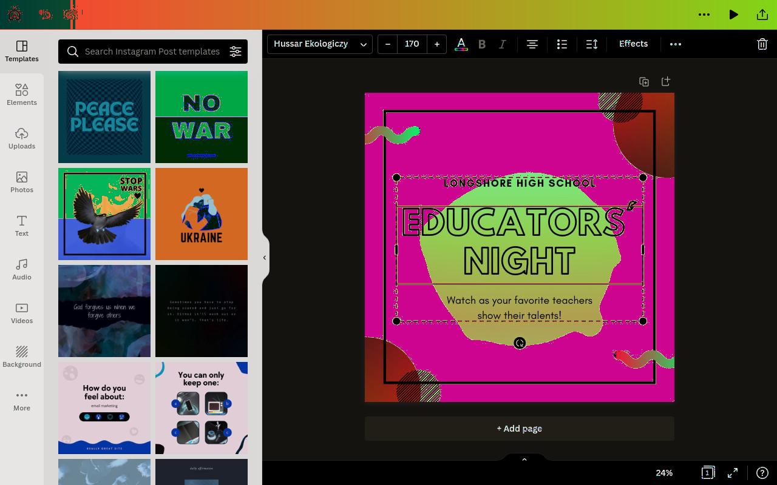777x485 pixels.
Task: Open the text color picker
Action: click(461, 44)
